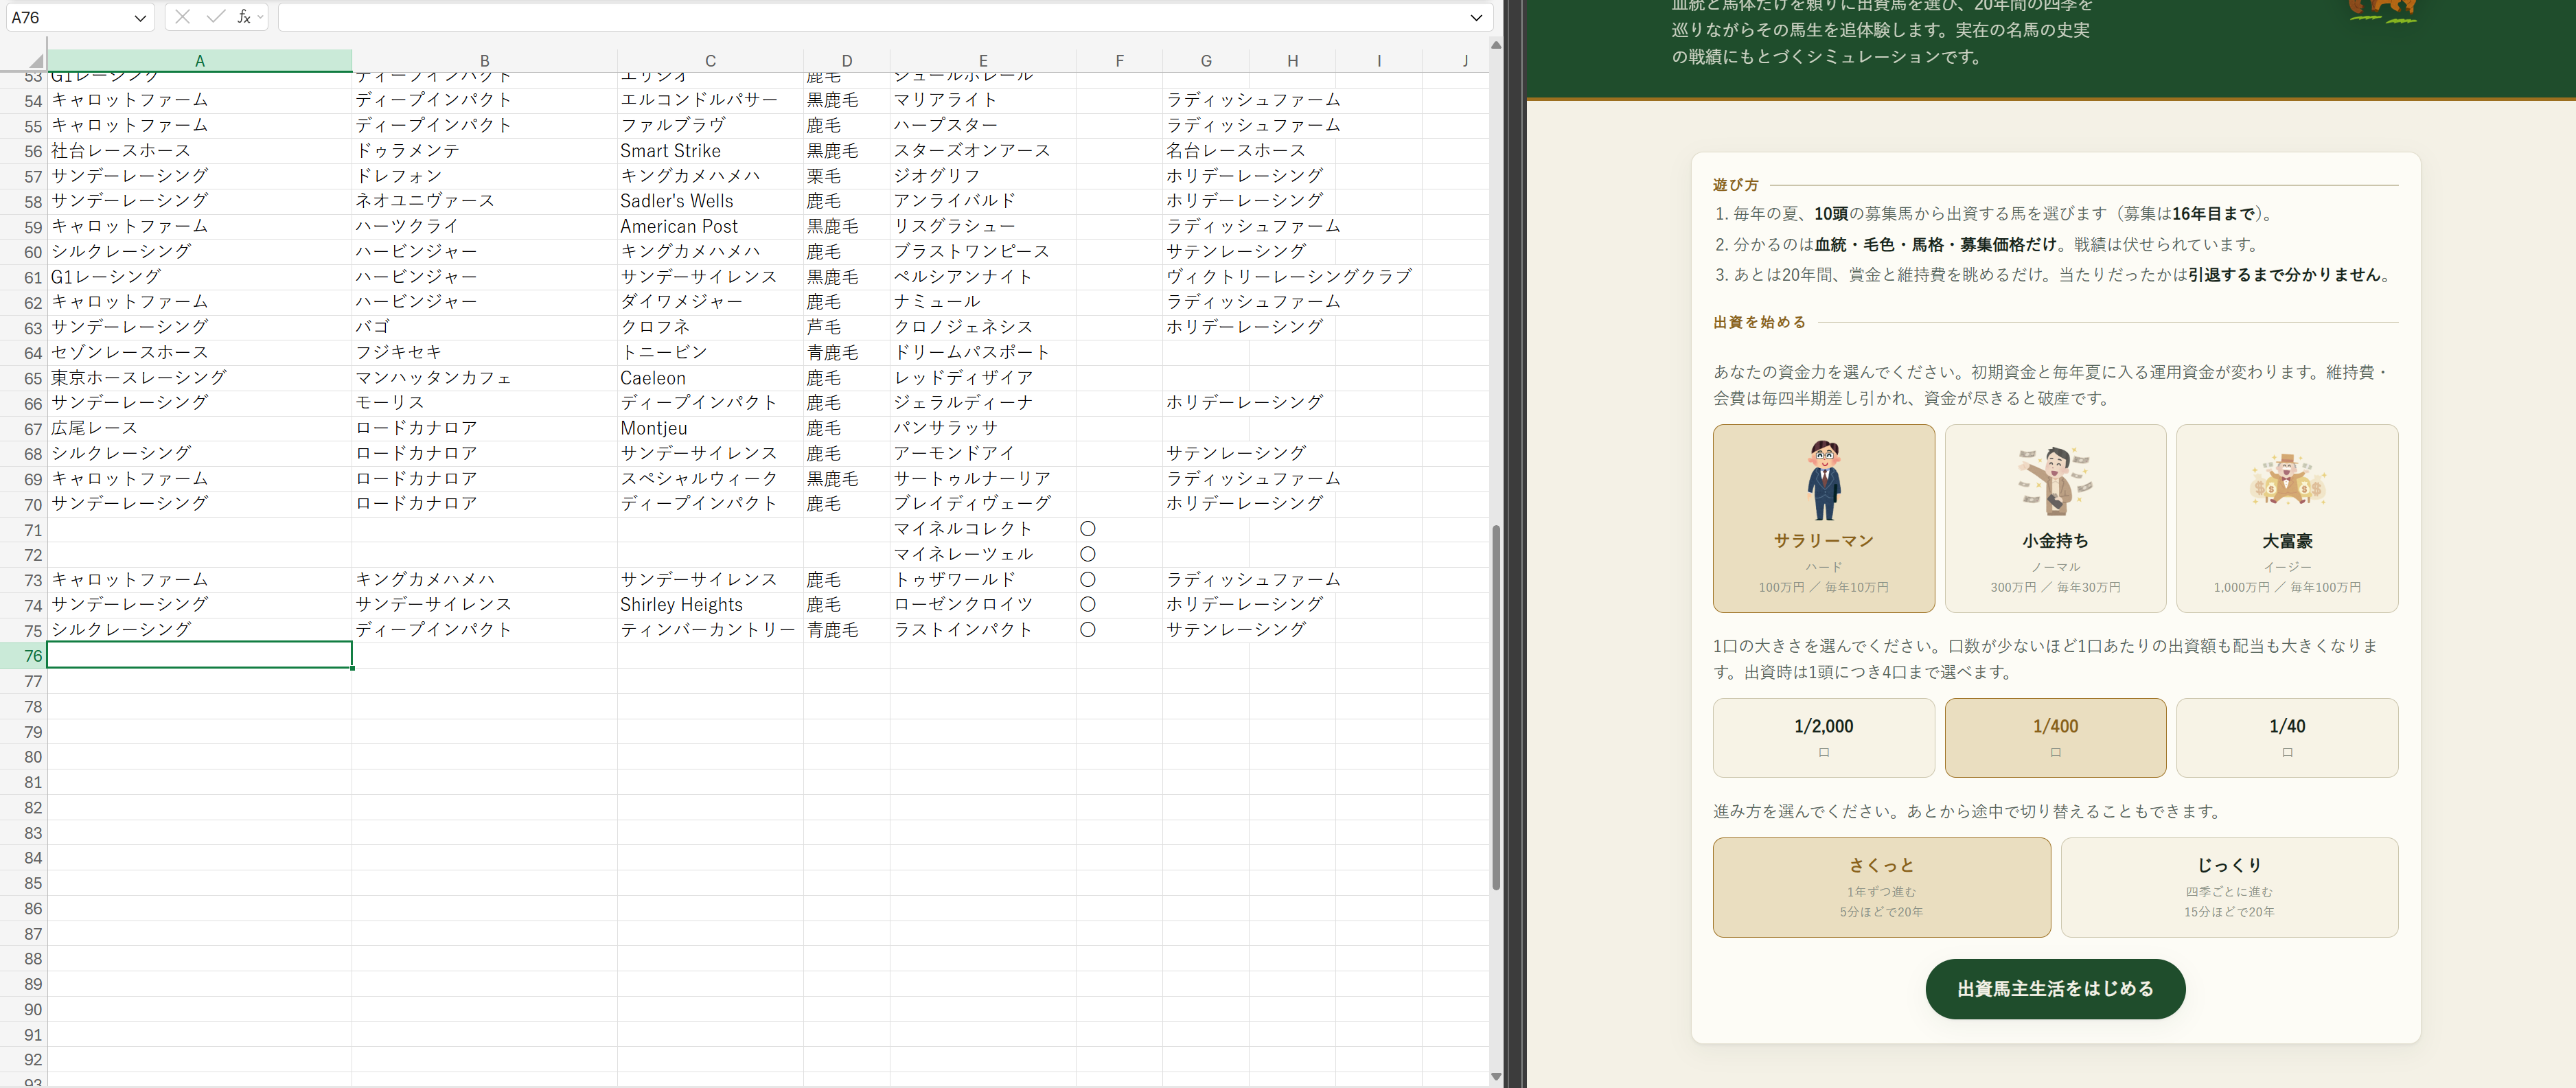The image size is (2576, 1088).
Task: Expand the formula bar with chevron
Action: (1476, 17)
